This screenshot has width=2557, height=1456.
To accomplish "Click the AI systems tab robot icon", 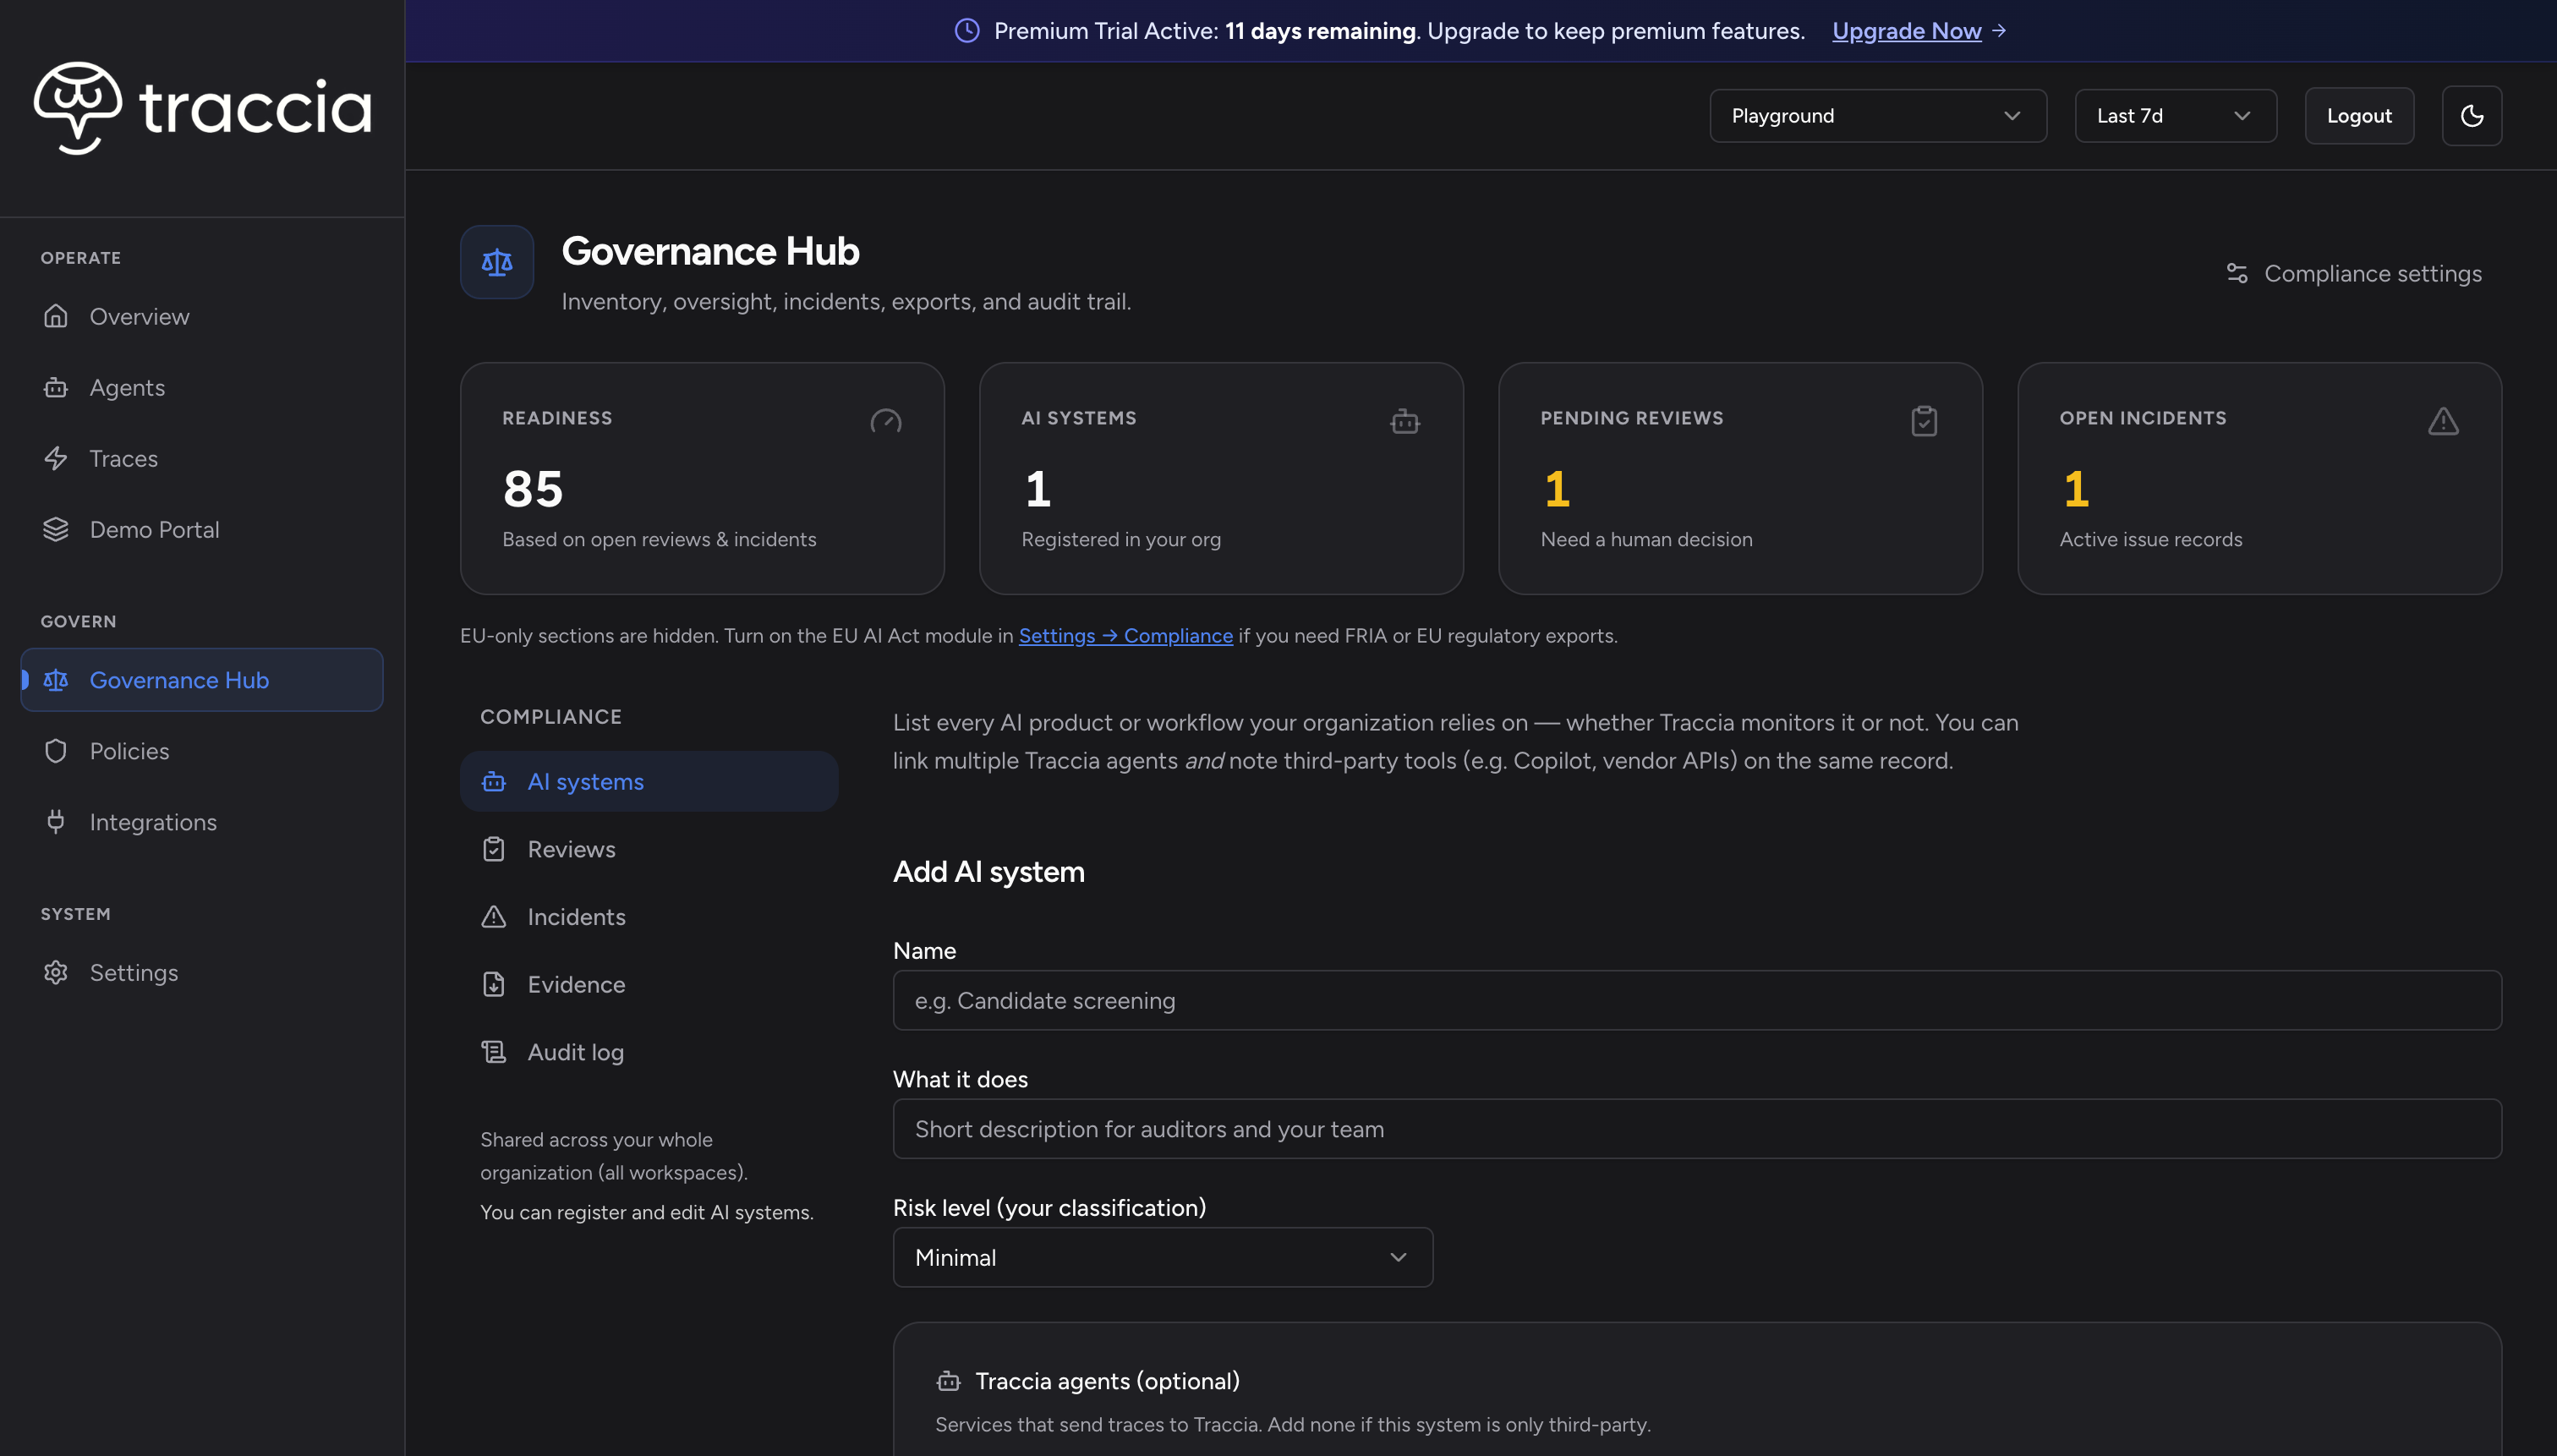I will pos(494,782).
